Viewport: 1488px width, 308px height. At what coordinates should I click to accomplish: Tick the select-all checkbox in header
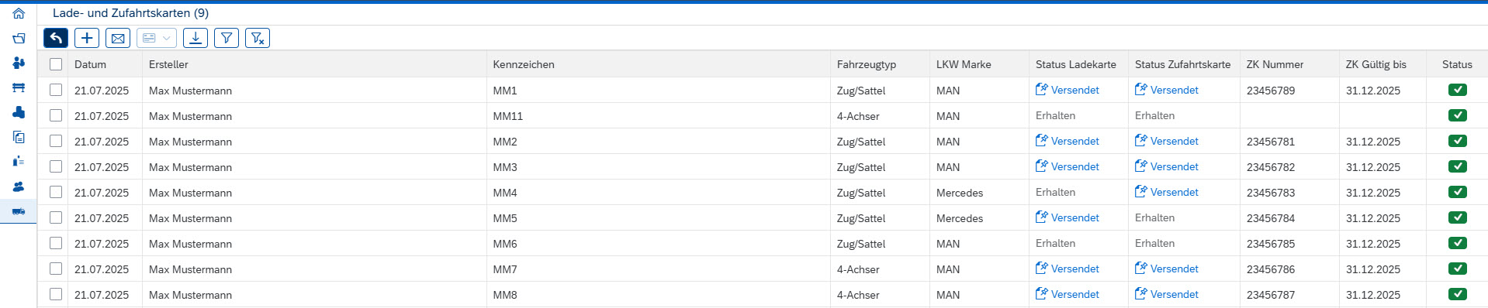tap(56, 64)
